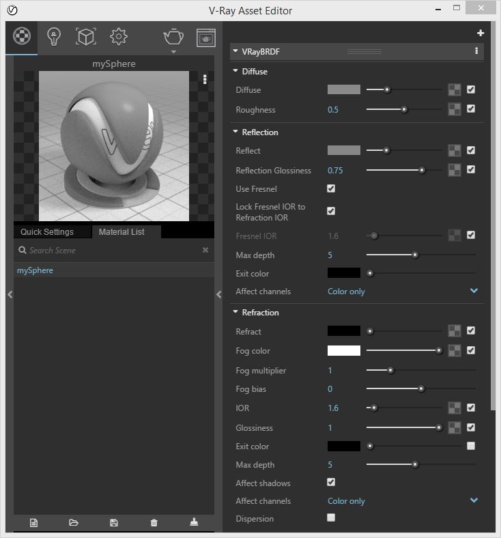Purge unused materials with the broom icon
The height and width of the screenshot is (538, 501).
(x=194, y=522)
